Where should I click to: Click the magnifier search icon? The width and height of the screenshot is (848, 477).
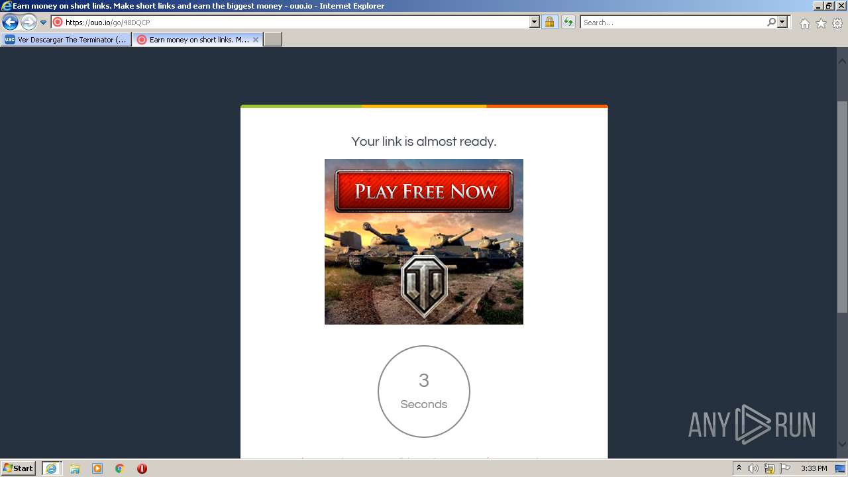click(x=771, y=22)
